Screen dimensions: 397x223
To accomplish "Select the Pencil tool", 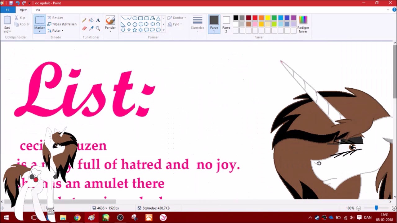I will pos(84,20).
